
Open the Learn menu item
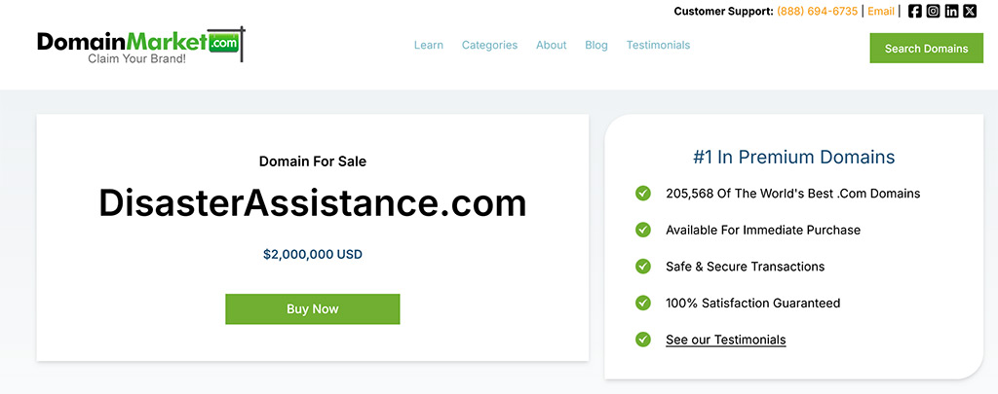429,45
